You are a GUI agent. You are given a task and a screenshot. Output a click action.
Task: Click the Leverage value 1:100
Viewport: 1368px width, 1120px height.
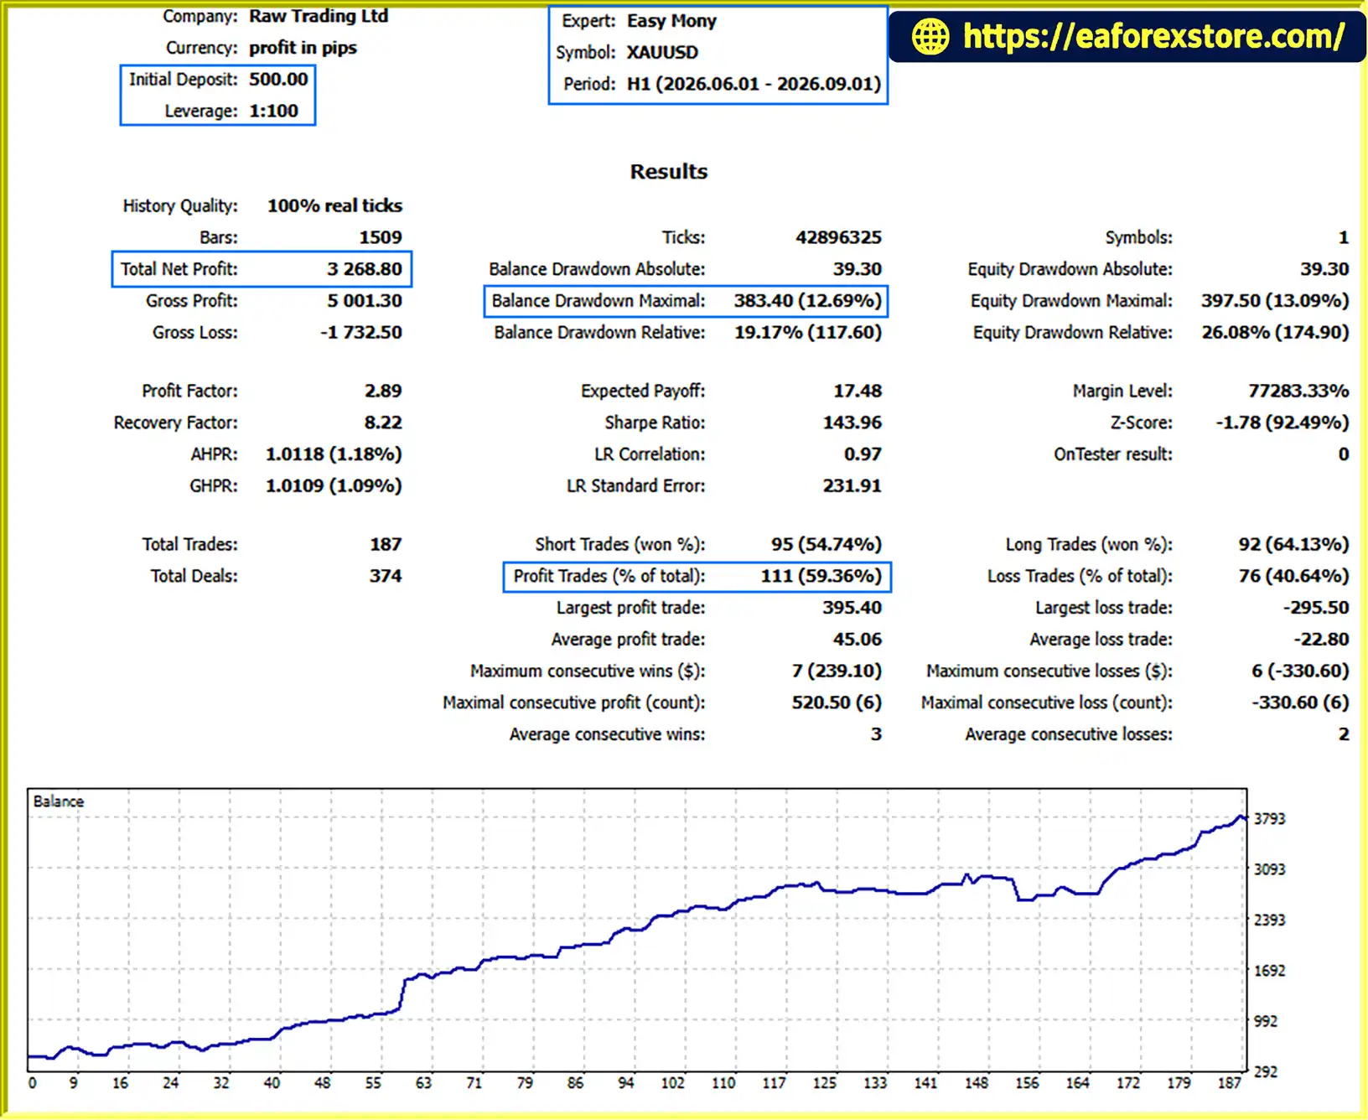coord(273,111)
